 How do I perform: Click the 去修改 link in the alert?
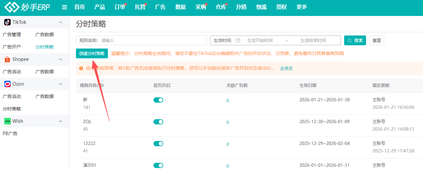point(286,68)
